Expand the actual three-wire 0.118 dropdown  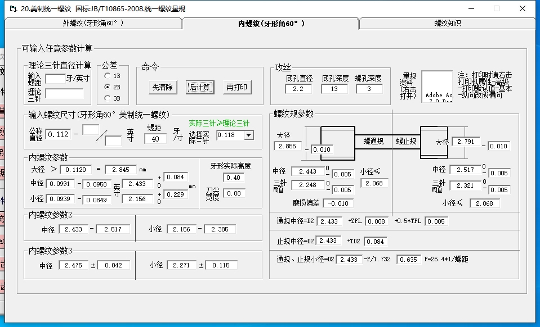248,135
